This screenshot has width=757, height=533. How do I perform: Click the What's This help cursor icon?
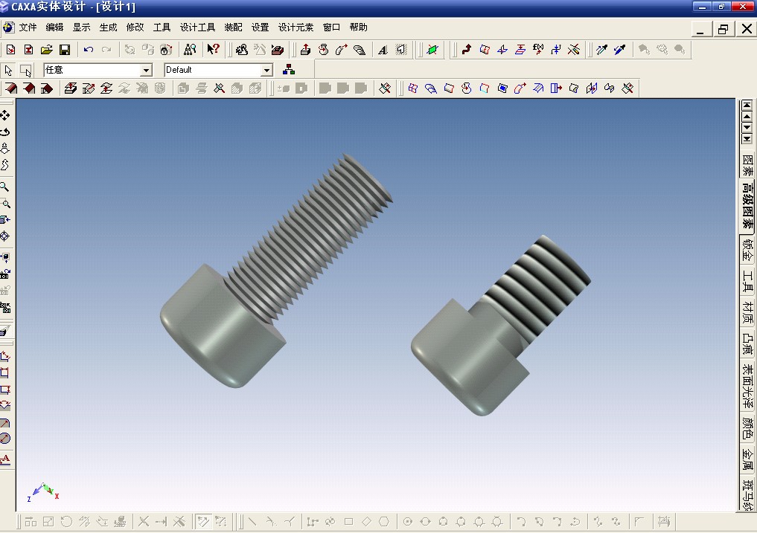[213, 49]
